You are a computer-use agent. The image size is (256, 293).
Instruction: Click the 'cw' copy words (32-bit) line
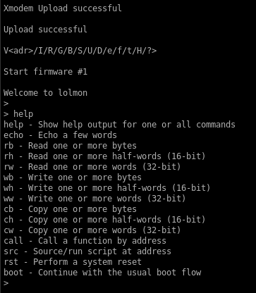(x=92, y=230)
